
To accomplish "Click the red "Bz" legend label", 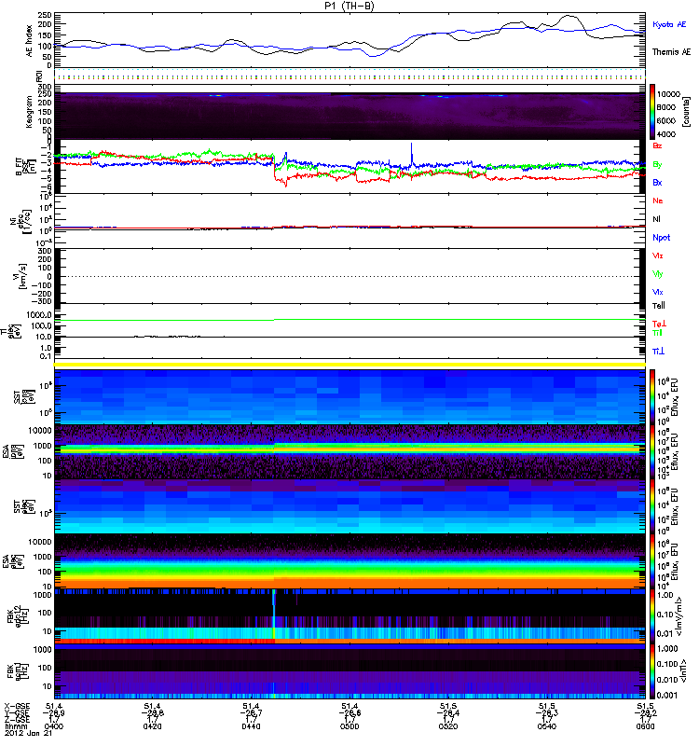I will 657,145.
